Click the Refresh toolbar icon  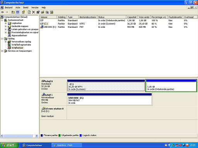point(29,12)
